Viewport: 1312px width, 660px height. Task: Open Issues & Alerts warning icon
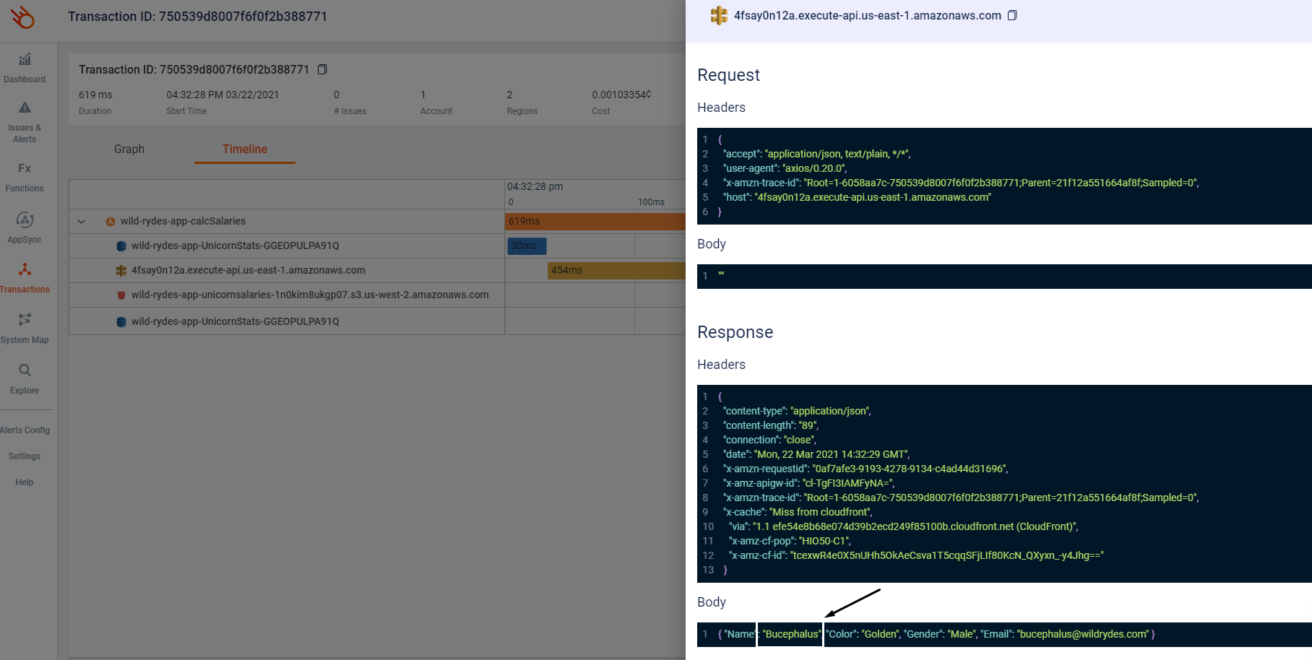click(25, 108)
